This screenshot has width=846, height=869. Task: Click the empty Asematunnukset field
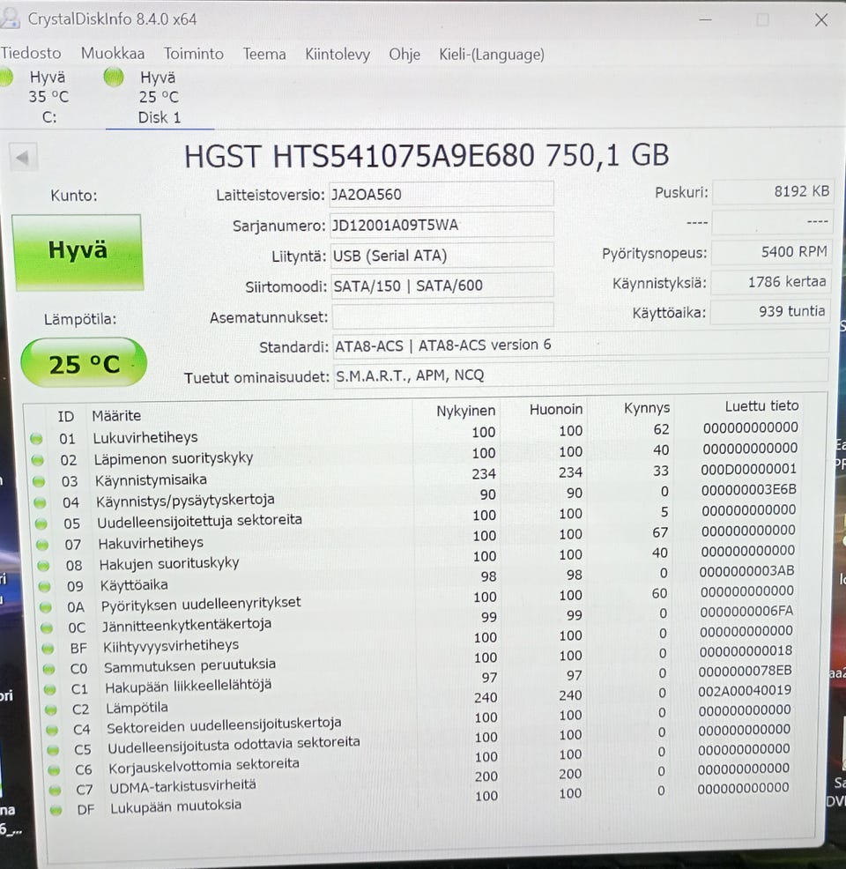(x=442, y=316)
